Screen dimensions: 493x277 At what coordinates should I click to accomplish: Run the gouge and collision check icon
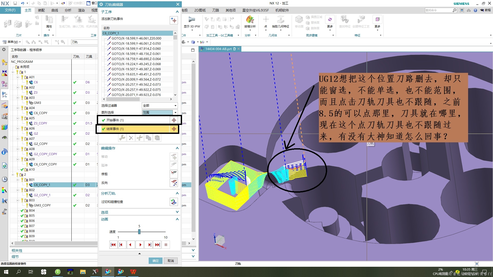point(174,202)
